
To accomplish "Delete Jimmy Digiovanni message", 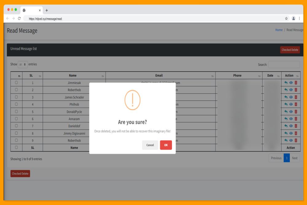I will [296, 133].
